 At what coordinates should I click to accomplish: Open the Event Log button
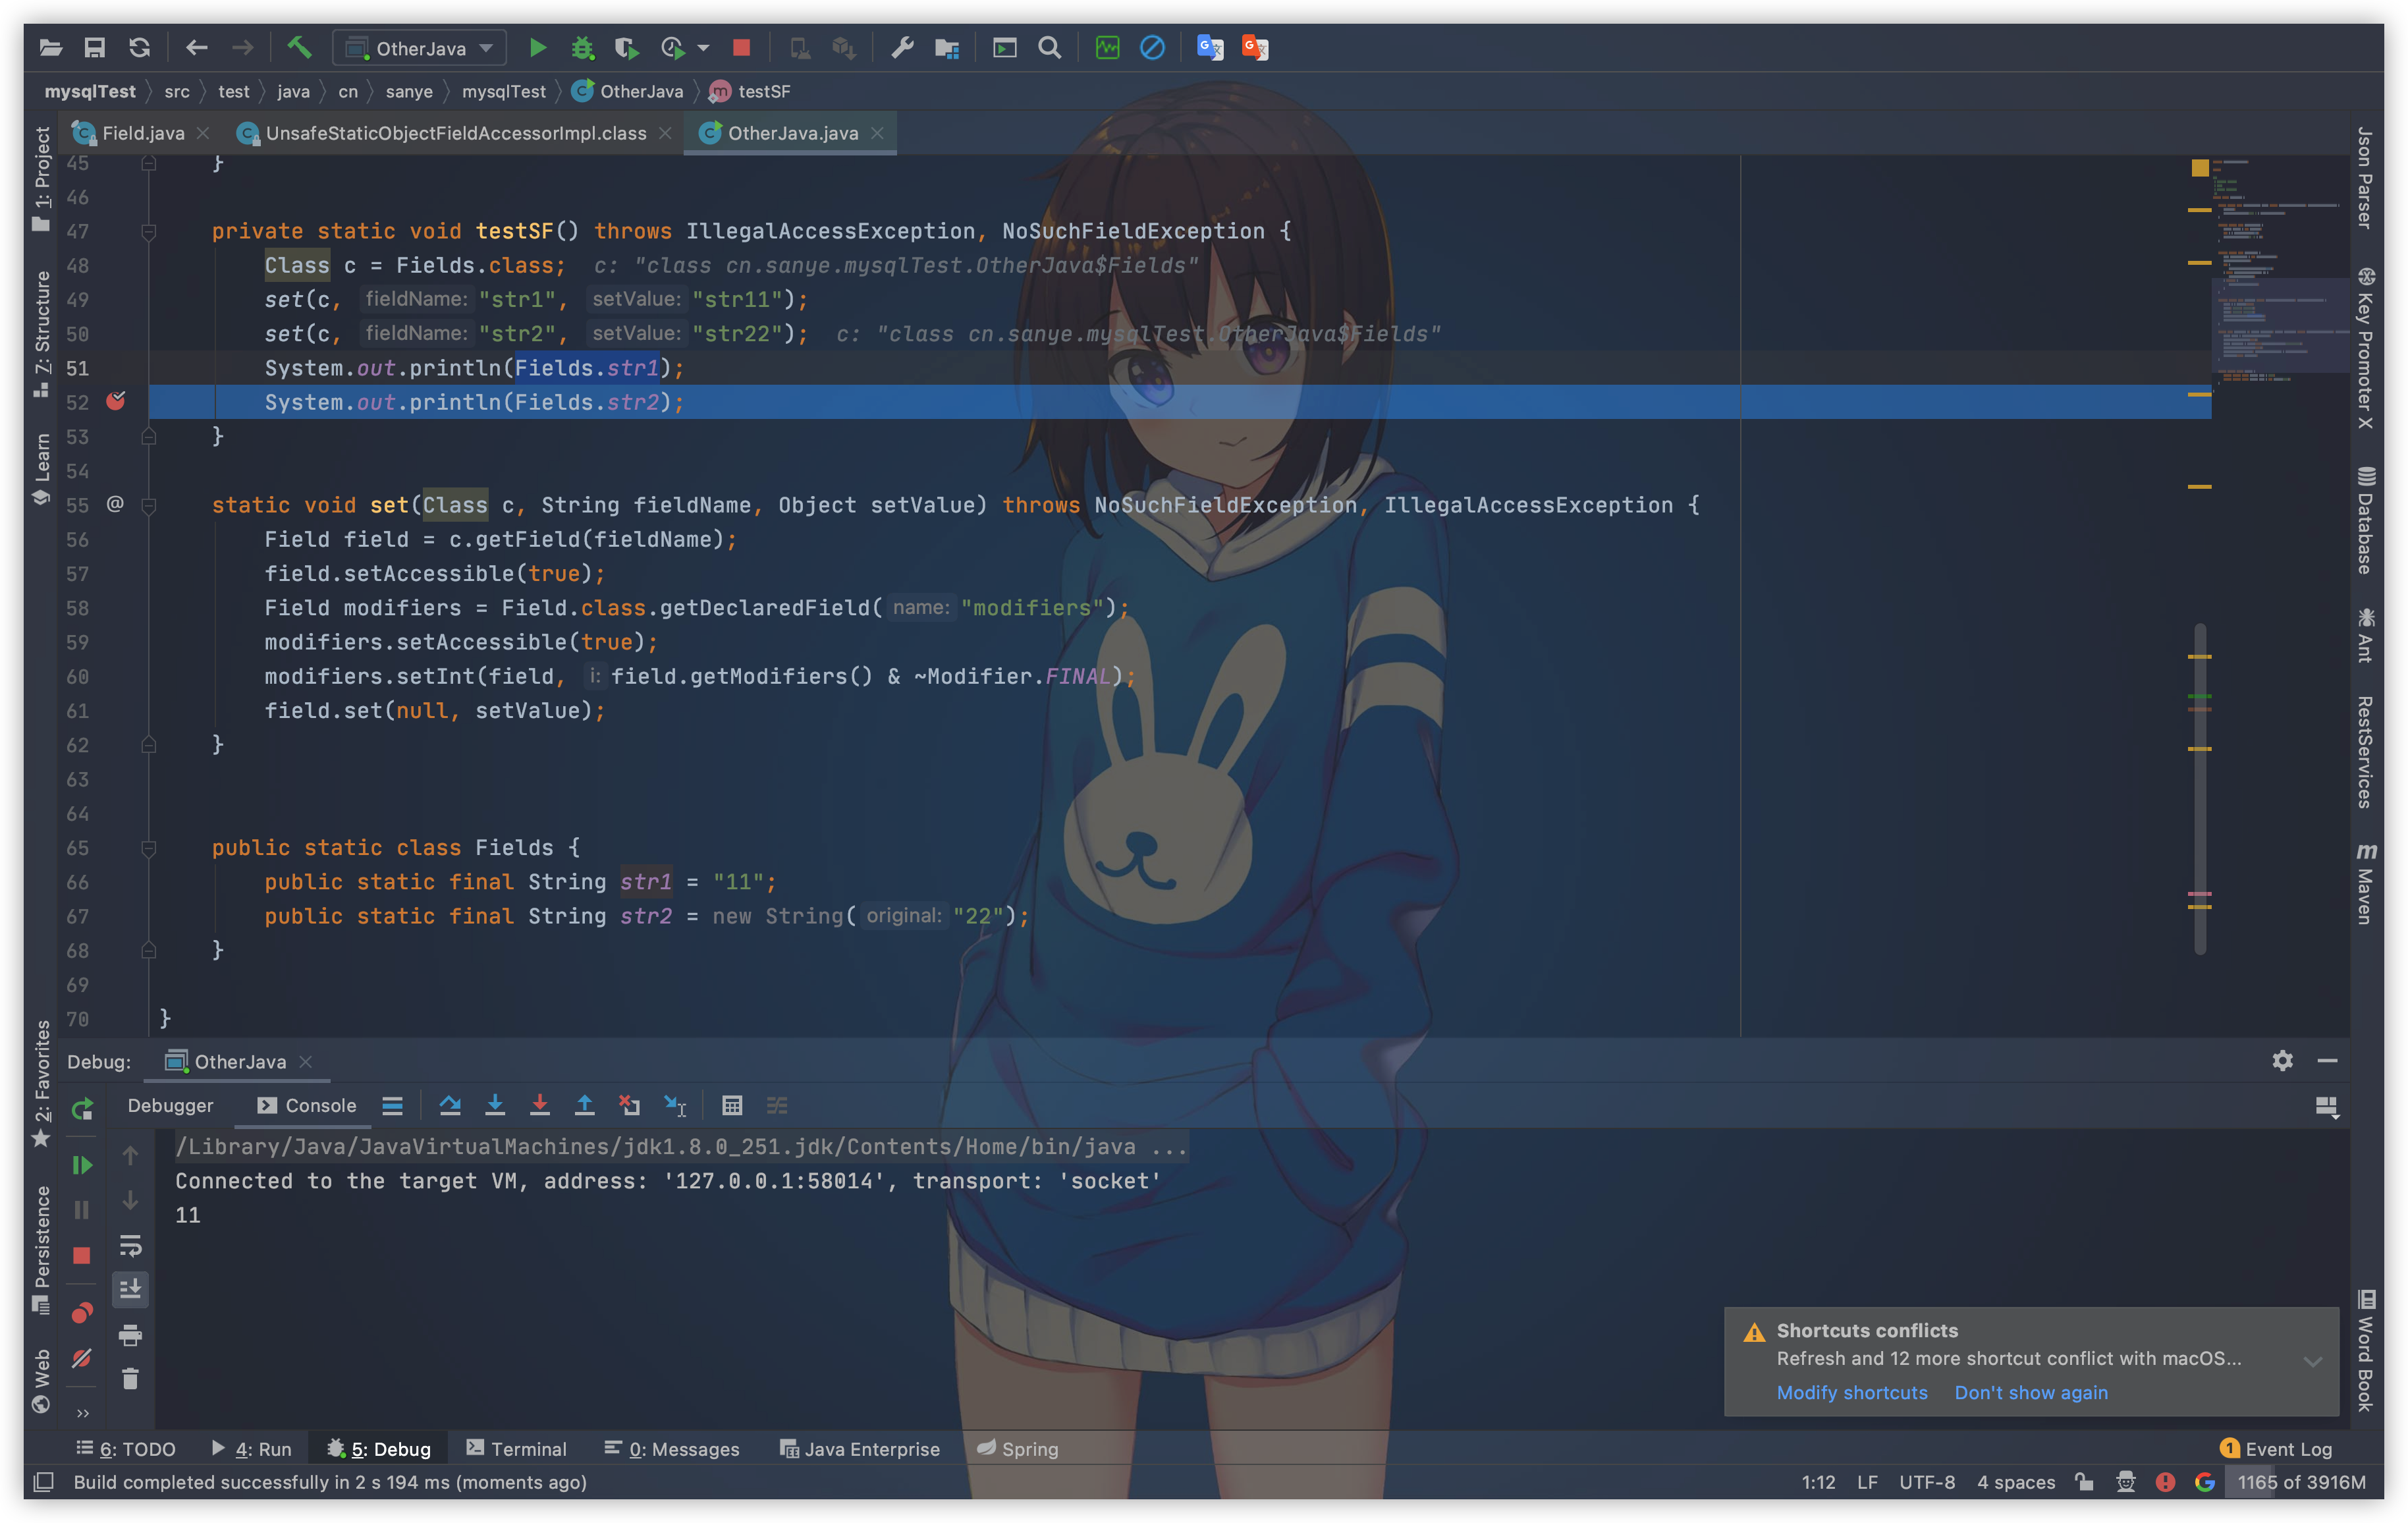2277,1449
